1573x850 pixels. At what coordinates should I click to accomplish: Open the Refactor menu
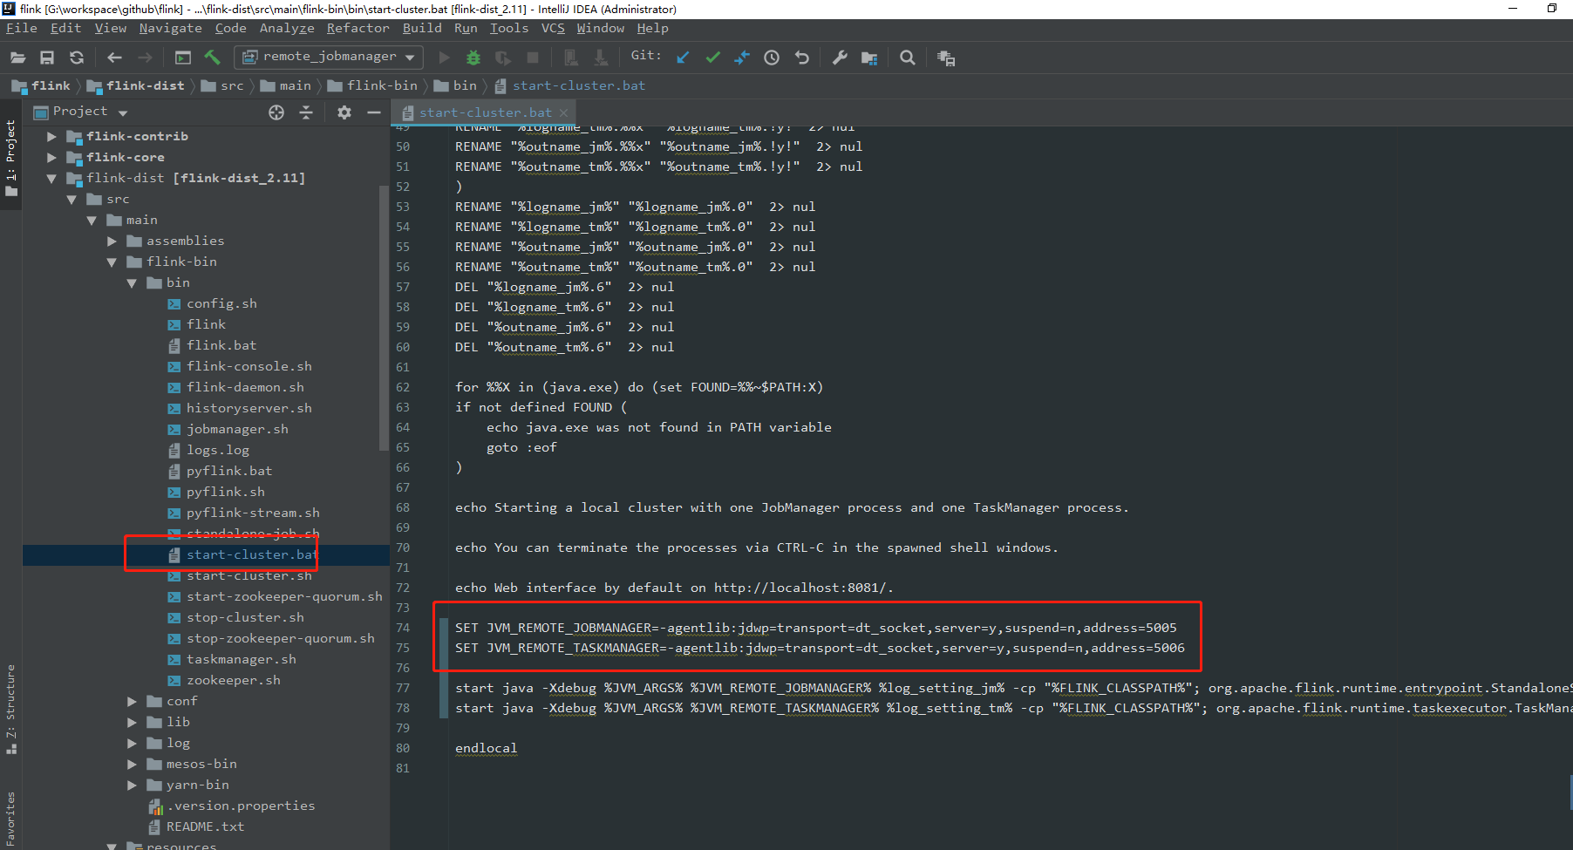coord(357,28)
